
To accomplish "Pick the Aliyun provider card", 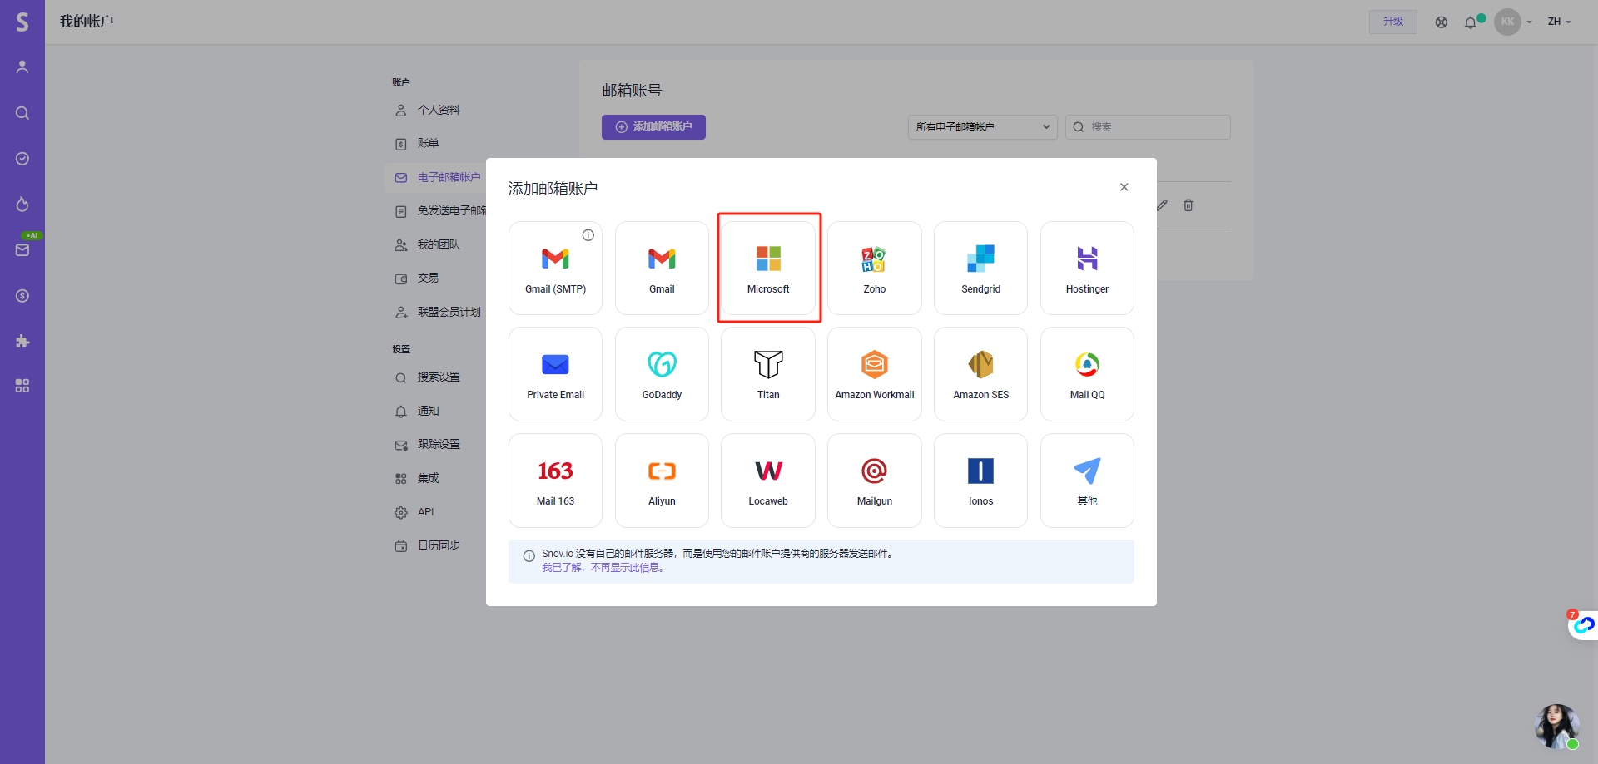I will coord(662,481).
